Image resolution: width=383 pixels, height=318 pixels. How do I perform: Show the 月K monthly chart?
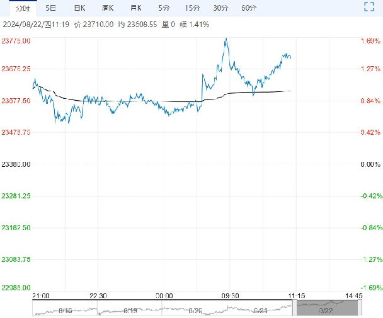coord(135,8)
